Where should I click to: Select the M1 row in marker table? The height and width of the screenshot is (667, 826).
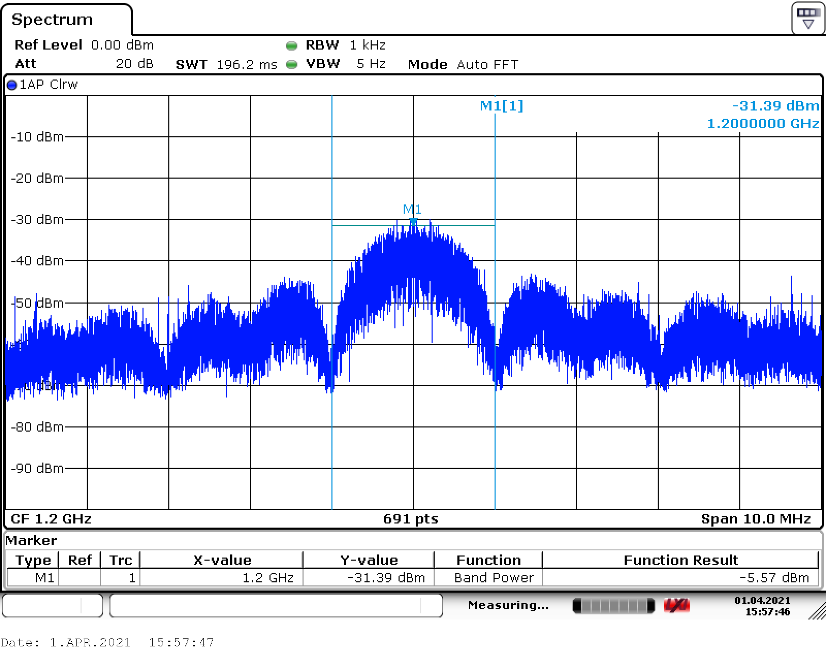[x=44, y=578]
